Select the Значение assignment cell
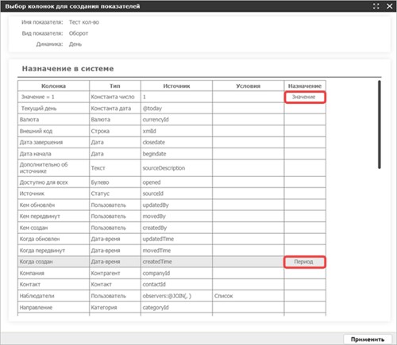 [305, 97]
